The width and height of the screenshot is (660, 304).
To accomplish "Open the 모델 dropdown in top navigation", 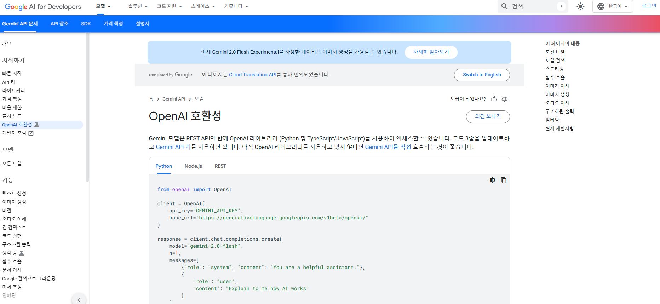I will click(x=103, y=6).
